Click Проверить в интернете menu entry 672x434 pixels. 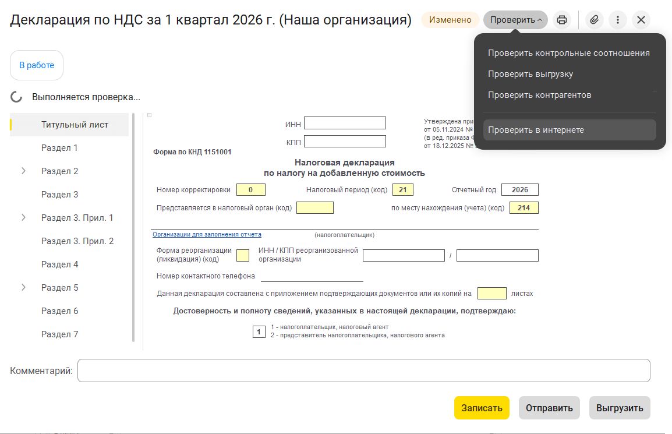(x=536, y=130)
